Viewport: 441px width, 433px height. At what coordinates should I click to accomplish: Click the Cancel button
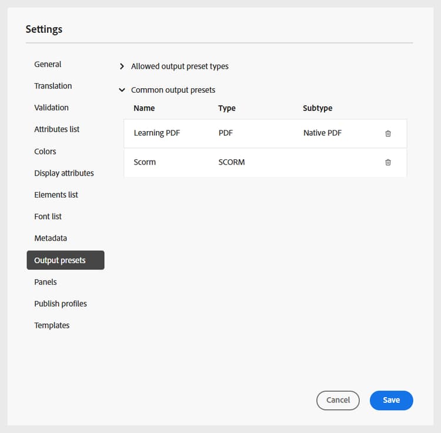coord(338,400)
